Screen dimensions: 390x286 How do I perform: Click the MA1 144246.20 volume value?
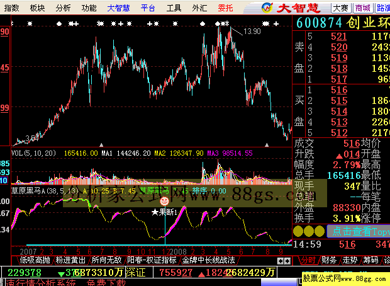pyautogui.click(x=126, y=153)
